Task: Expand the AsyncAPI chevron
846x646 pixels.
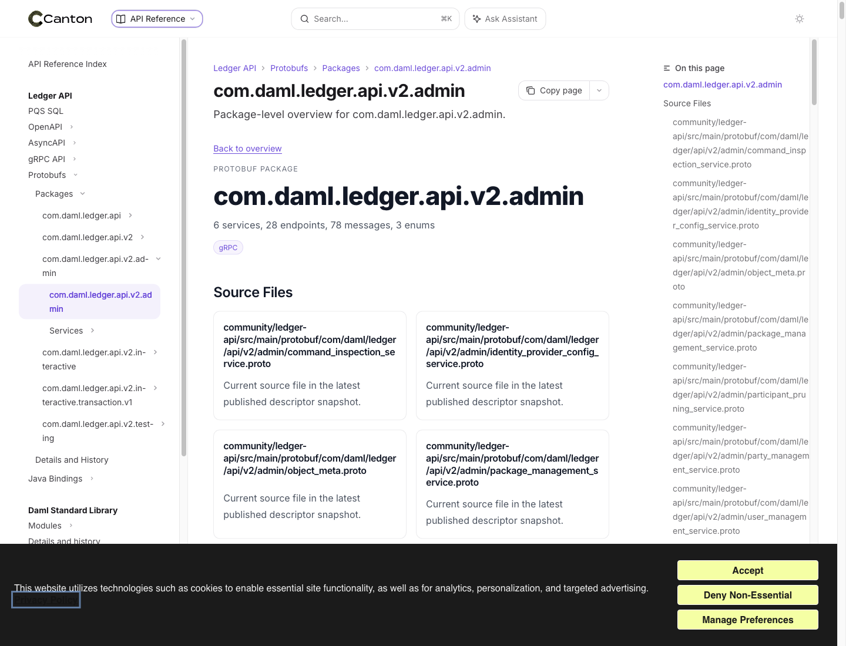Action: pyautogui.click(x=75, y=143)
